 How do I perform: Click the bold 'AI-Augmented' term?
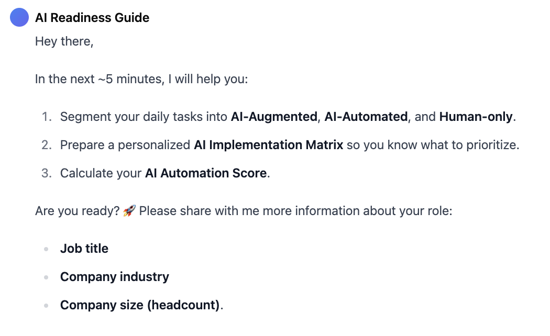tap(274, 117)
